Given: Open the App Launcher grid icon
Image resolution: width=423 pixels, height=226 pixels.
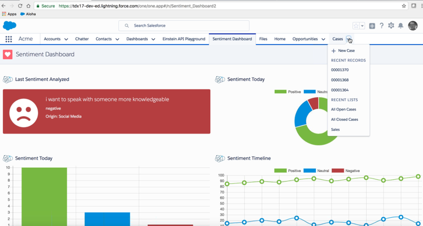Looking at the screenshot, I should coord(9,39).
